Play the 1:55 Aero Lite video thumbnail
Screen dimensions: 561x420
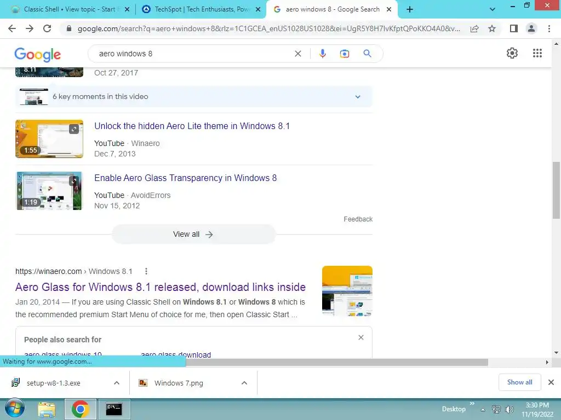(x=49, y=139)
